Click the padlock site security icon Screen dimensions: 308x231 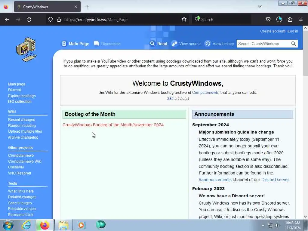[x=59, y=20]
